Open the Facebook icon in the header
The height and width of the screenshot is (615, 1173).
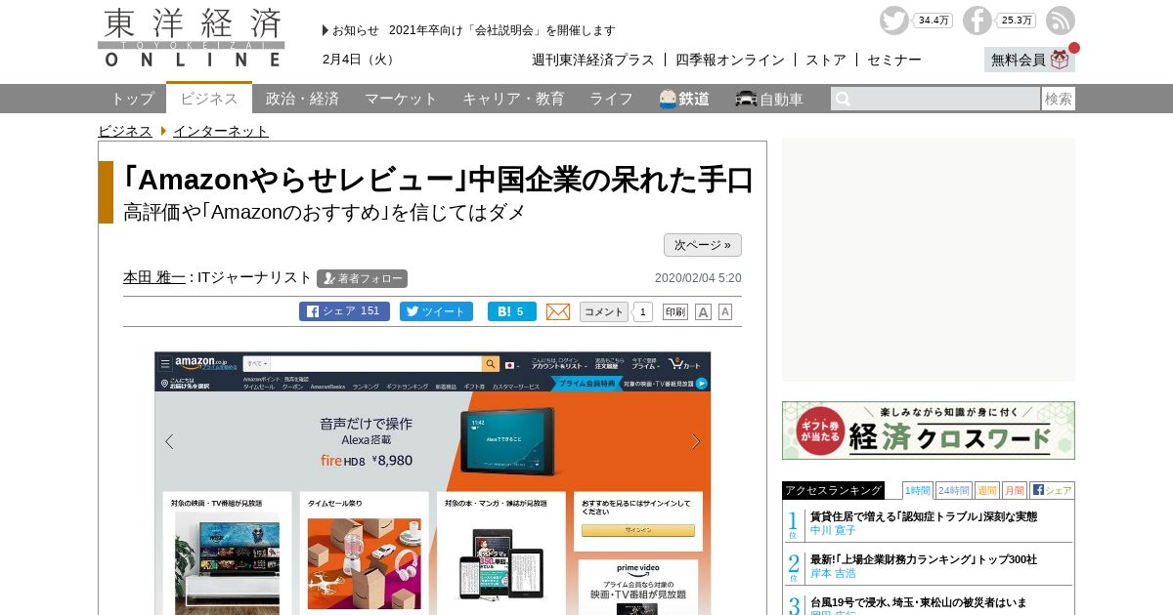(977, 20)
